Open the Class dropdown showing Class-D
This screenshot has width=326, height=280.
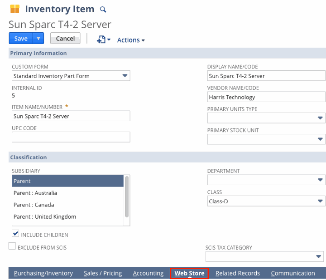click(266, 201)
